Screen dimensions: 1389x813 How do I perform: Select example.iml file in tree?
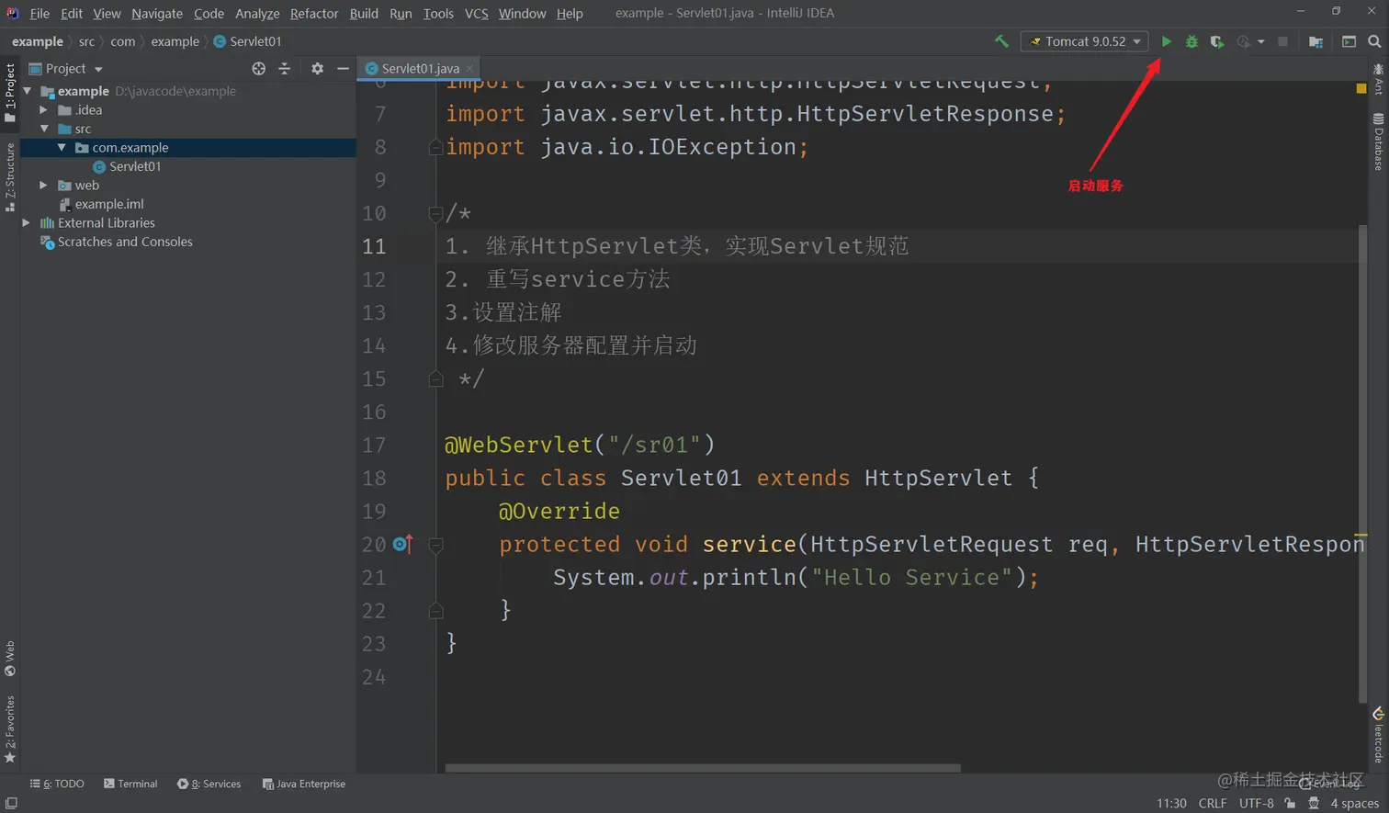pyautogui.click(x=108, y=204)
